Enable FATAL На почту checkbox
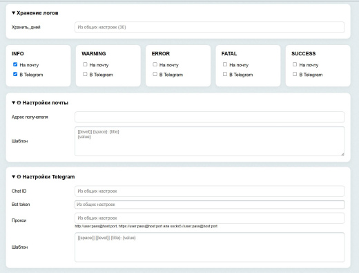This screenshot has width=359, height=273. (225, 64)
